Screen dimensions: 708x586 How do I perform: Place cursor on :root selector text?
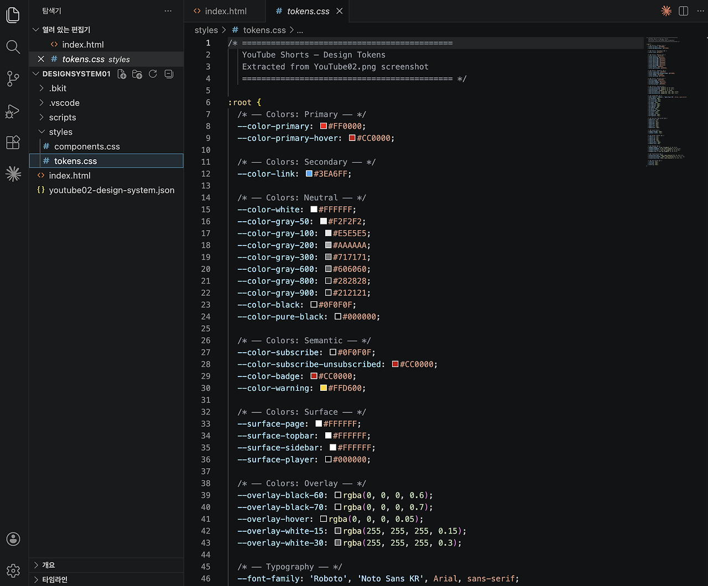click(240, 102)
